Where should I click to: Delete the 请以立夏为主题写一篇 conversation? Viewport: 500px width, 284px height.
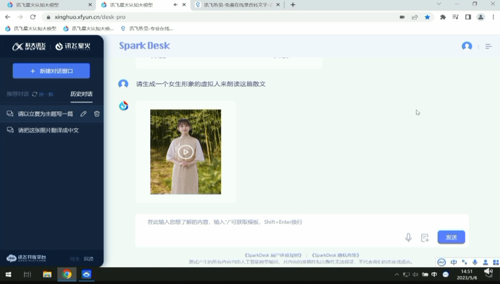pyautogui.click(x=97, y=114)
